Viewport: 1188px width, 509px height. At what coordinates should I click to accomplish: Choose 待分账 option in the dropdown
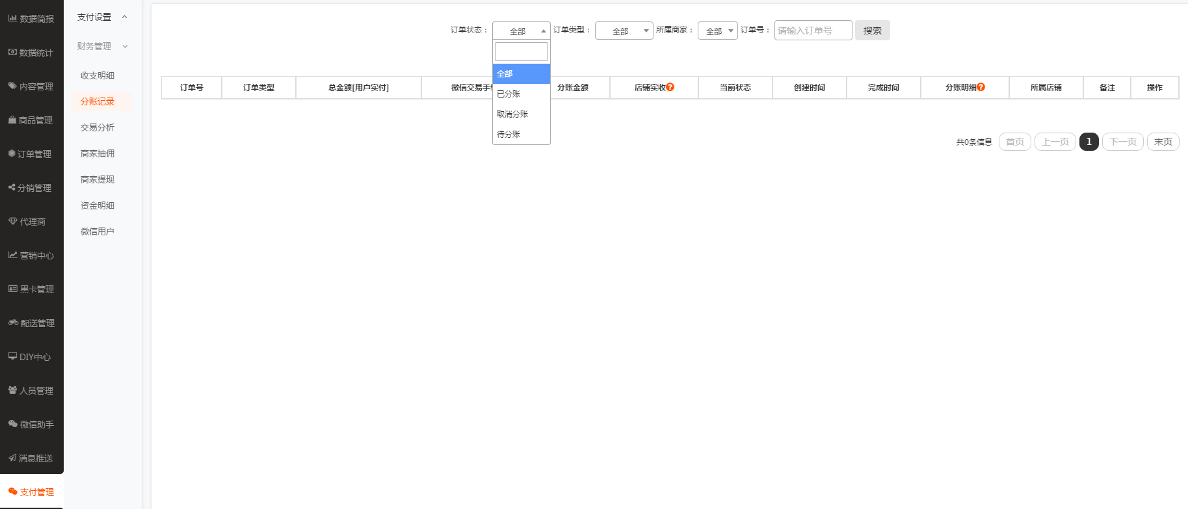508,135
